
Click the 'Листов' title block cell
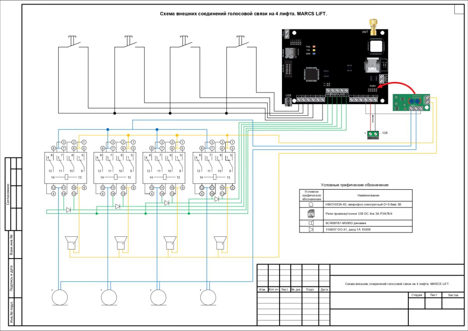[x=453, y=295]
